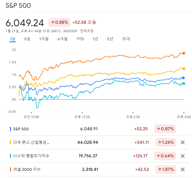Click the 6,048.91 price value
This screenshot has height=178, width=192.
89,129
